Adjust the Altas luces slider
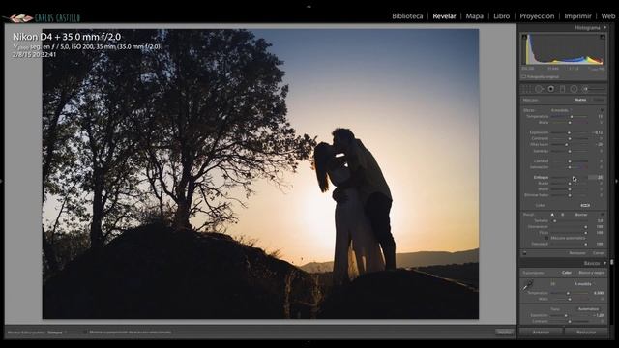619x348 pixels. click(x=570, y=145)
